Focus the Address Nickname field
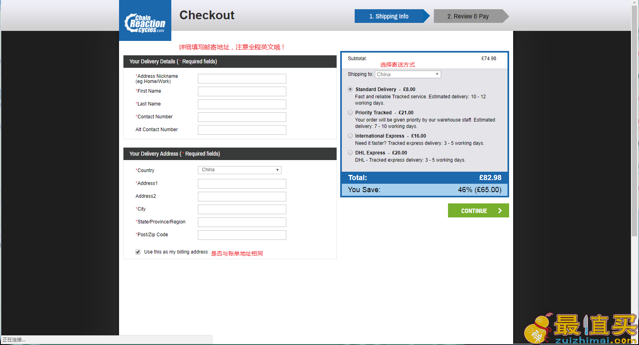The image size is (639, 345). 242,79
